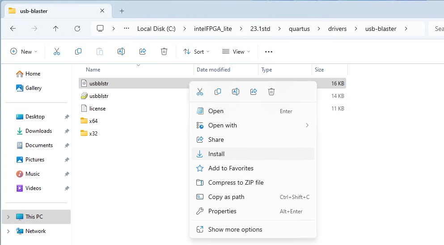Select Open in the context menu
The width and height of the screenshot is (444, 245).
click(x=253, y=111)
